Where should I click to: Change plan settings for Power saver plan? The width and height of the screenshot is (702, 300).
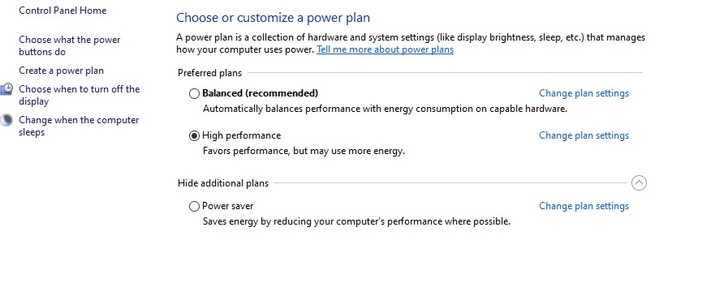coord(584,206)
